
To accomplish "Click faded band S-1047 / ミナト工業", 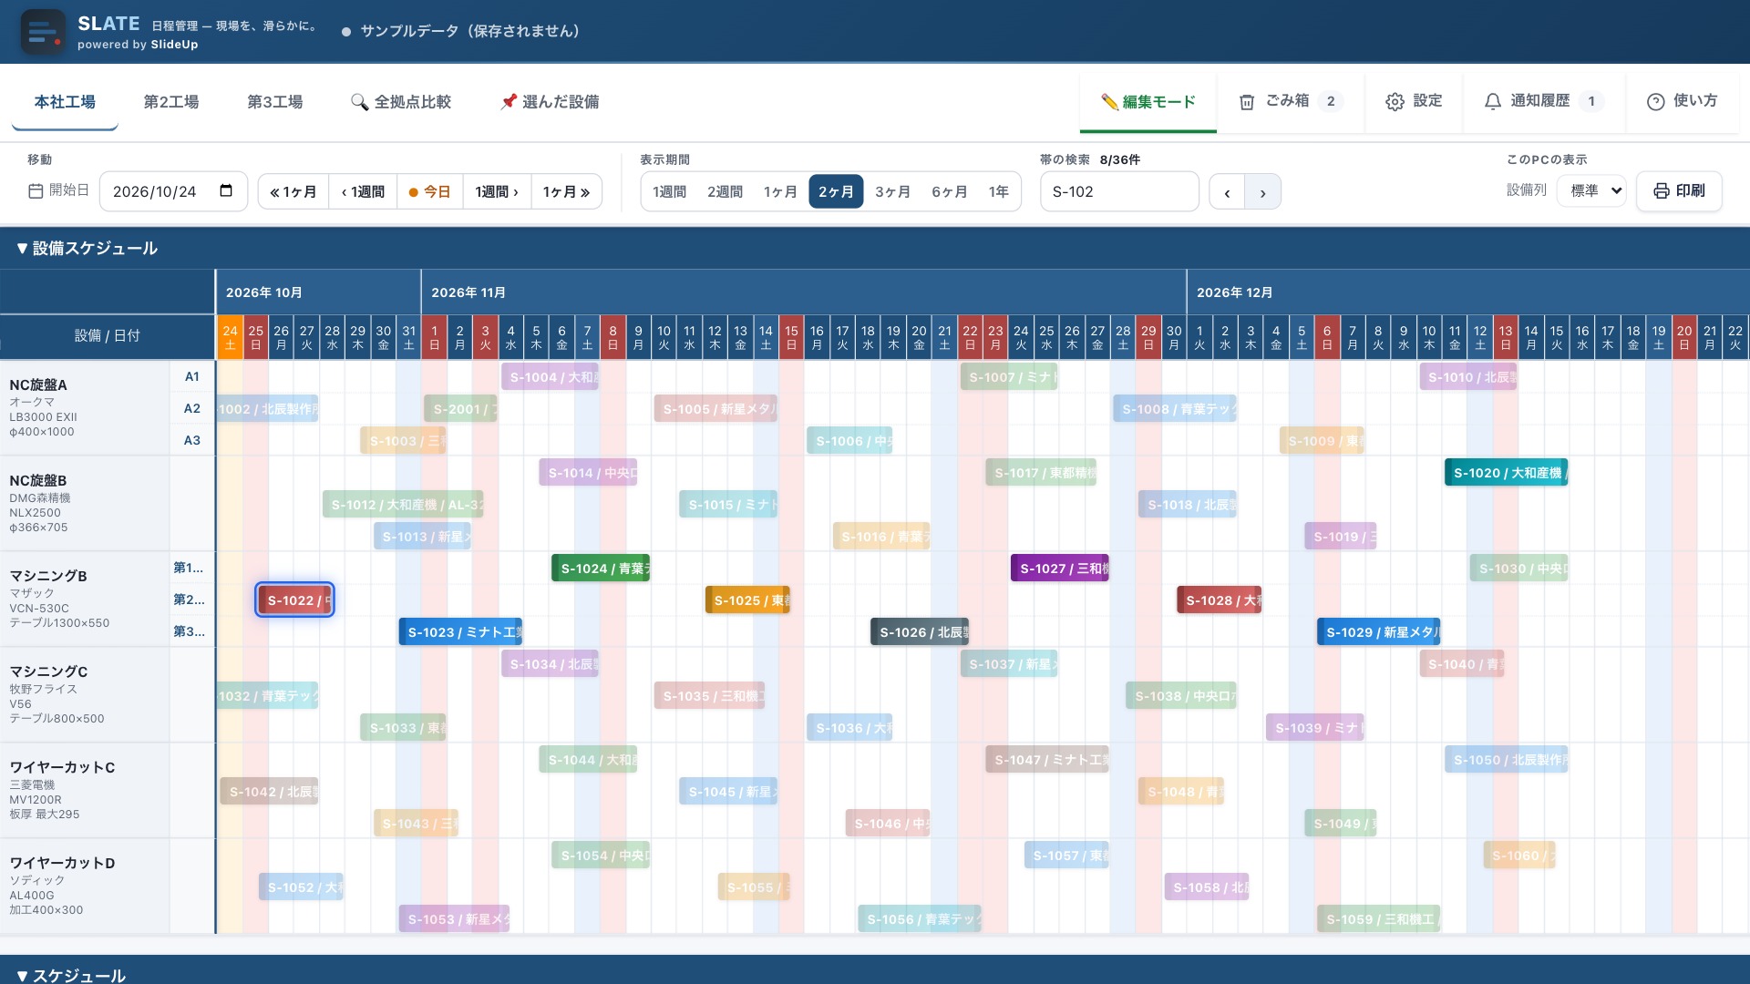I will point(1047,760).
